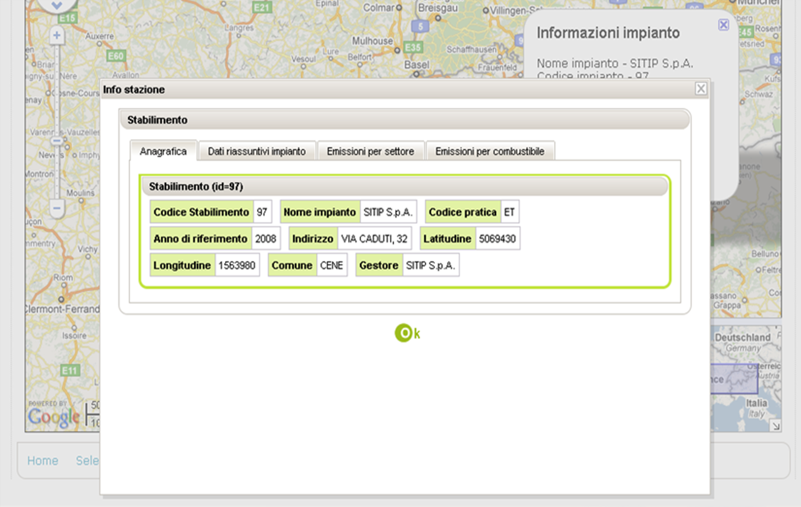This screenshot has width=801, height=507.
Task: Collapse the overview map with corner arrow
Action: coord(776,426)
